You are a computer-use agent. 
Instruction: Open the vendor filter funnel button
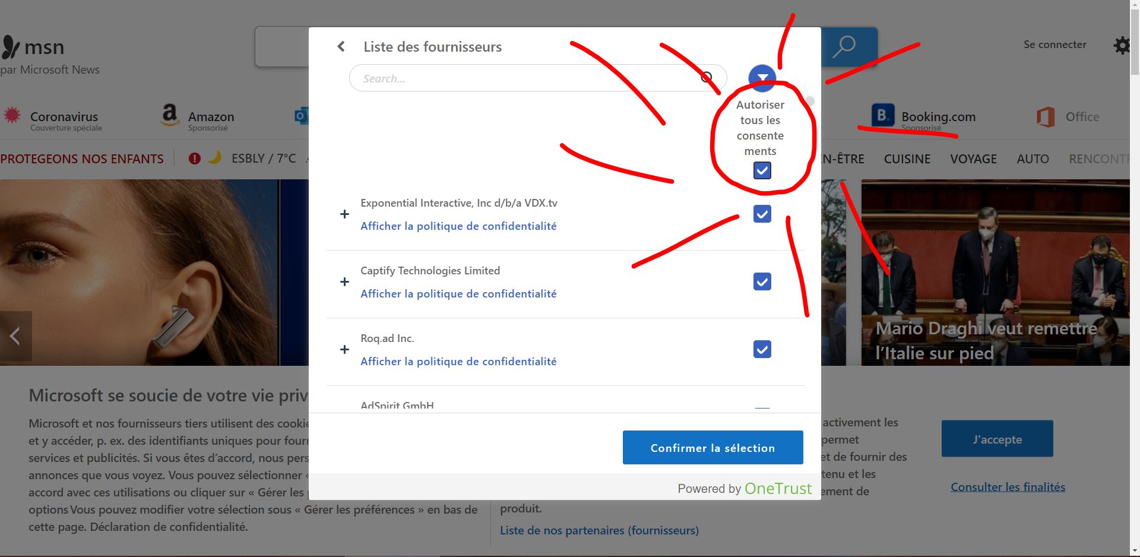pyautogui.click(x=762, y=78)
